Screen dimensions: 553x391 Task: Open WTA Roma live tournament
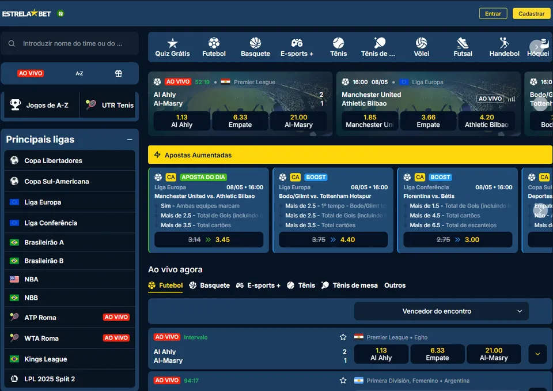click(70, 338)
